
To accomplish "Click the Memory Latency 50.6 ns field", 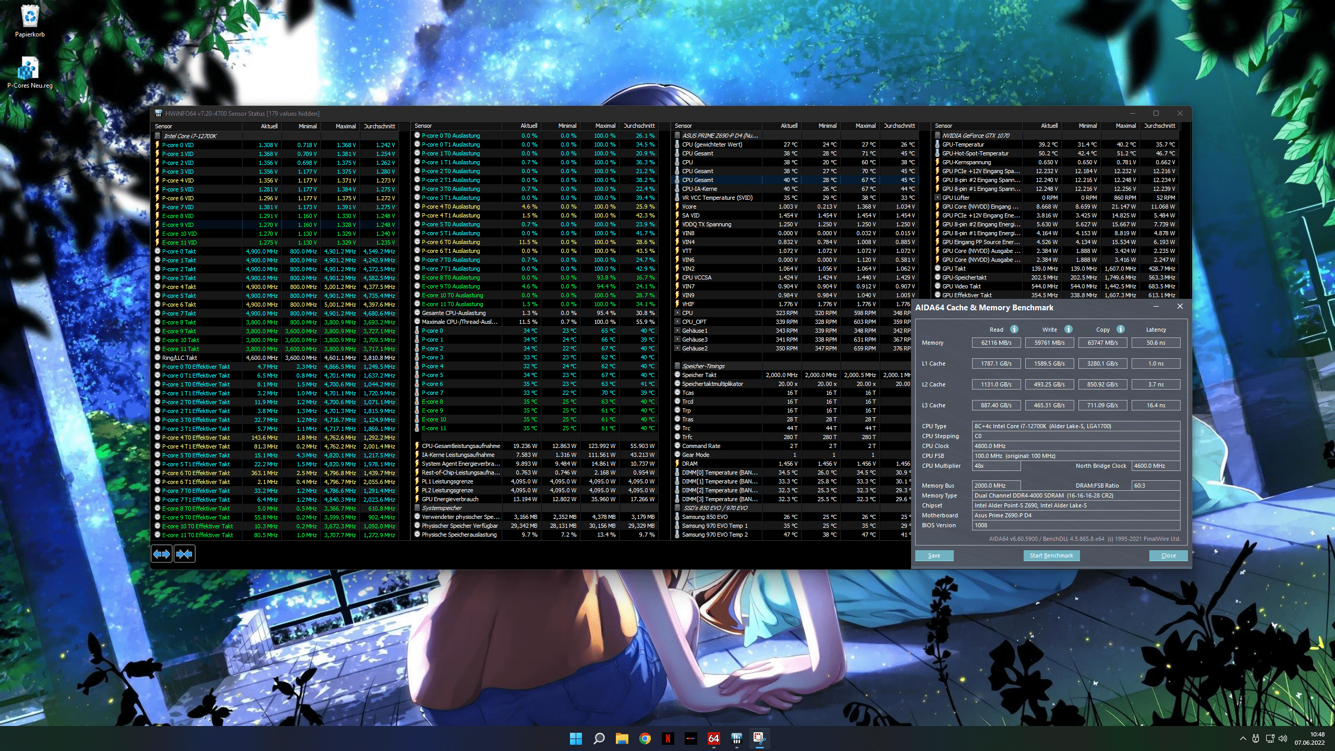I will (x=1156, y=343).
